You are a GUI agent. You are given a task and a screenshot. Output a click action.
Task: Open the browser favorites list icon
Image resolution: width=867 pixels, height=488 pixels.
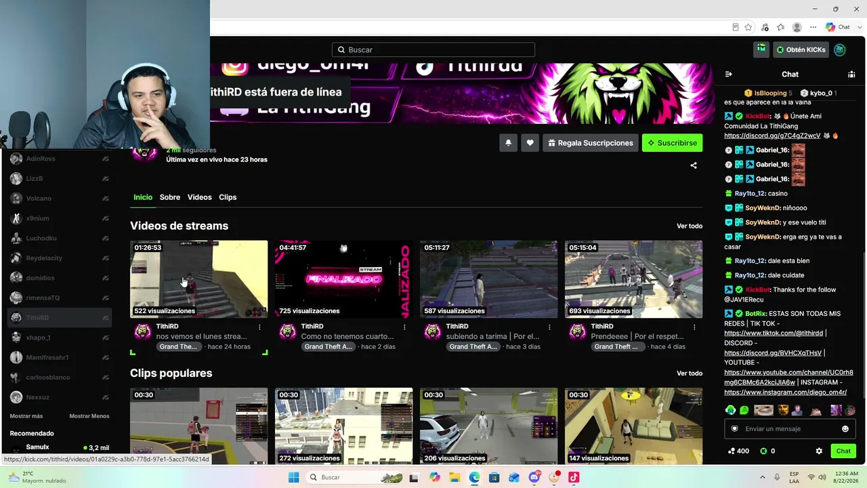pyautogui.click(x=781, y=27)
